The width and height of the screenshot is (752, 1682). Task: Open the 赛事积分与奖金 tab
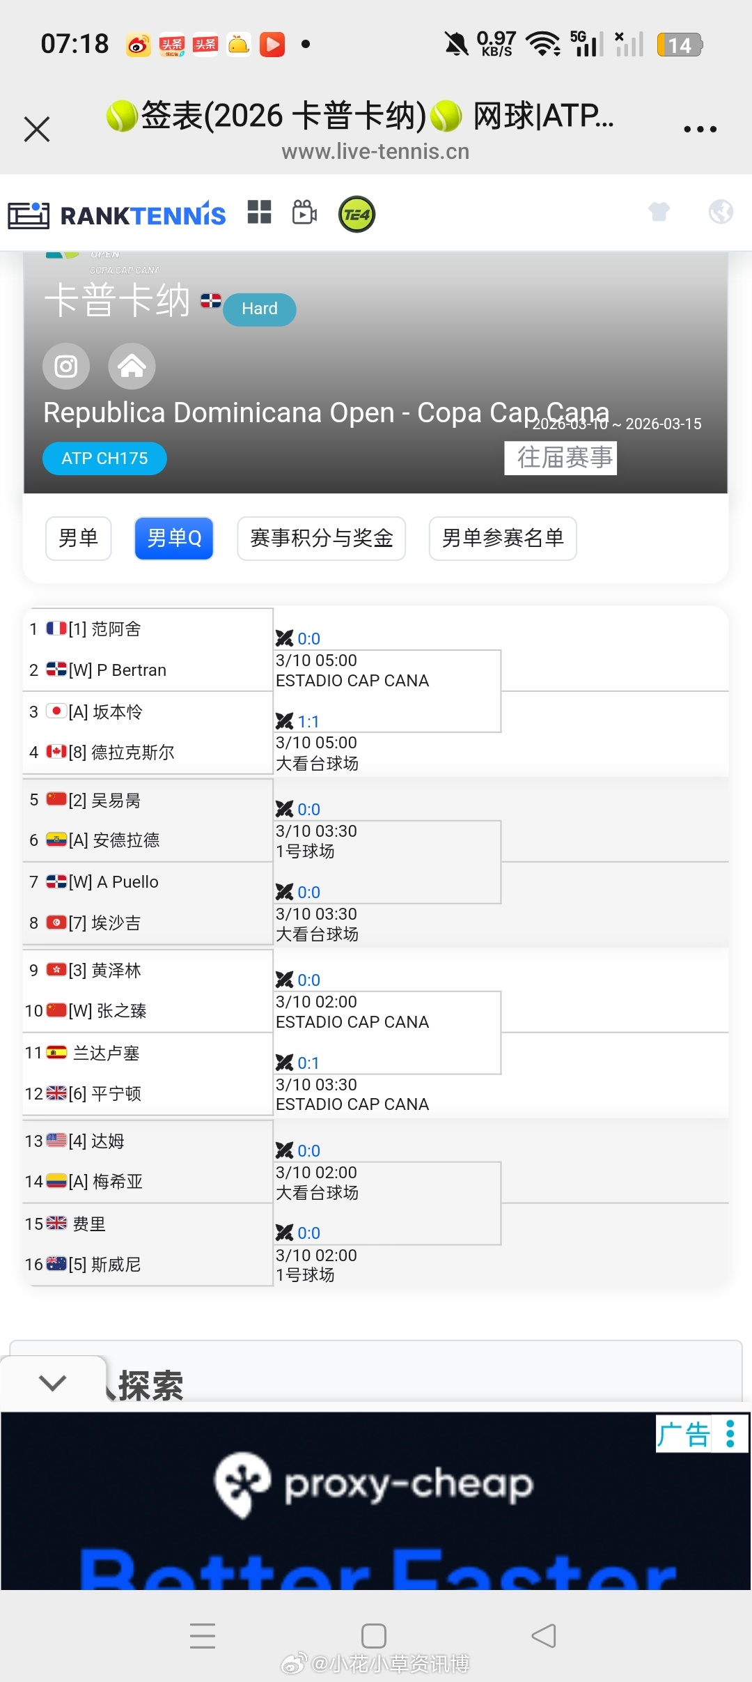click(x=322, y=538)
